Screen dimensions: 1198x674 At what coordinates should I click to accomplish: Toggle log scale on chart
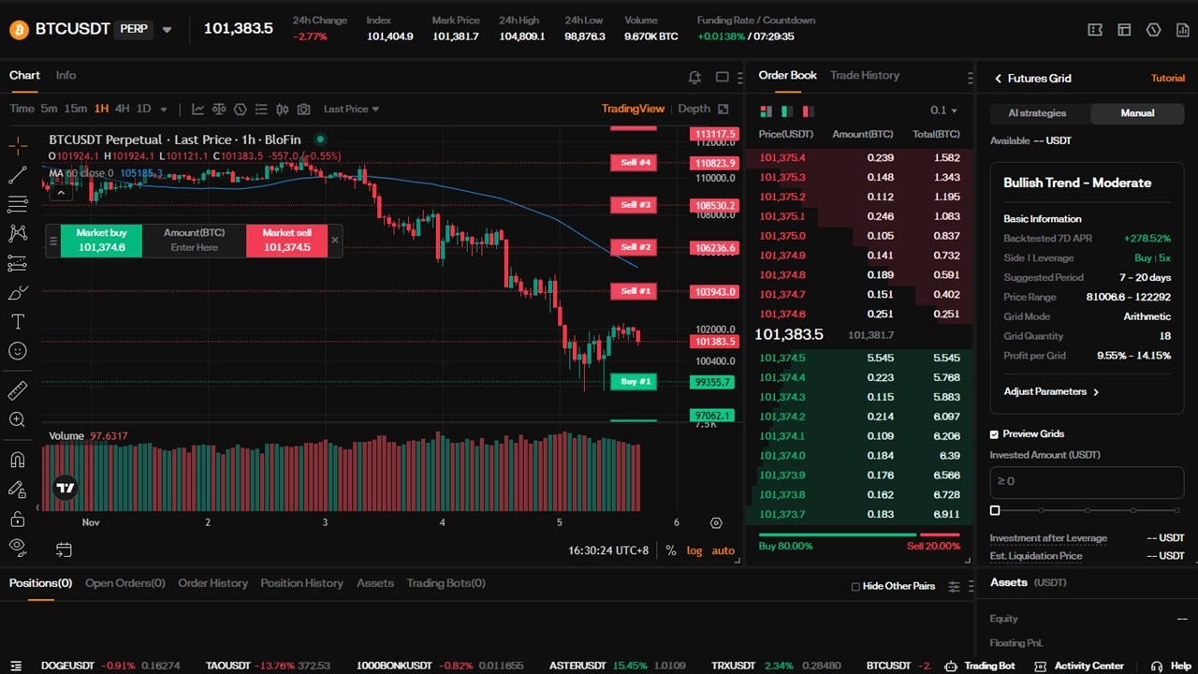pos(694,550)
